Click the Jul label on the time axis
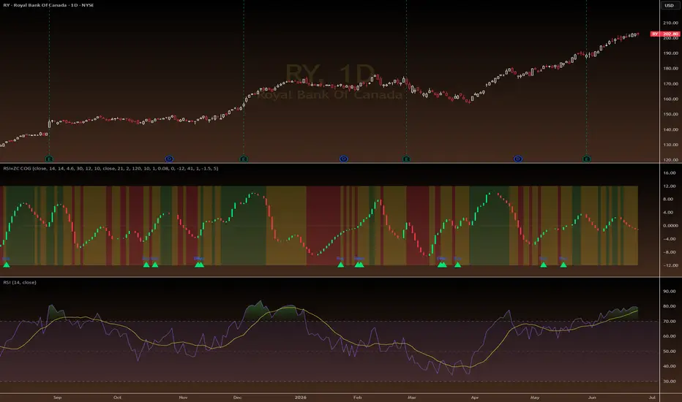Screen dimensions: 682x402 [652, 397]
